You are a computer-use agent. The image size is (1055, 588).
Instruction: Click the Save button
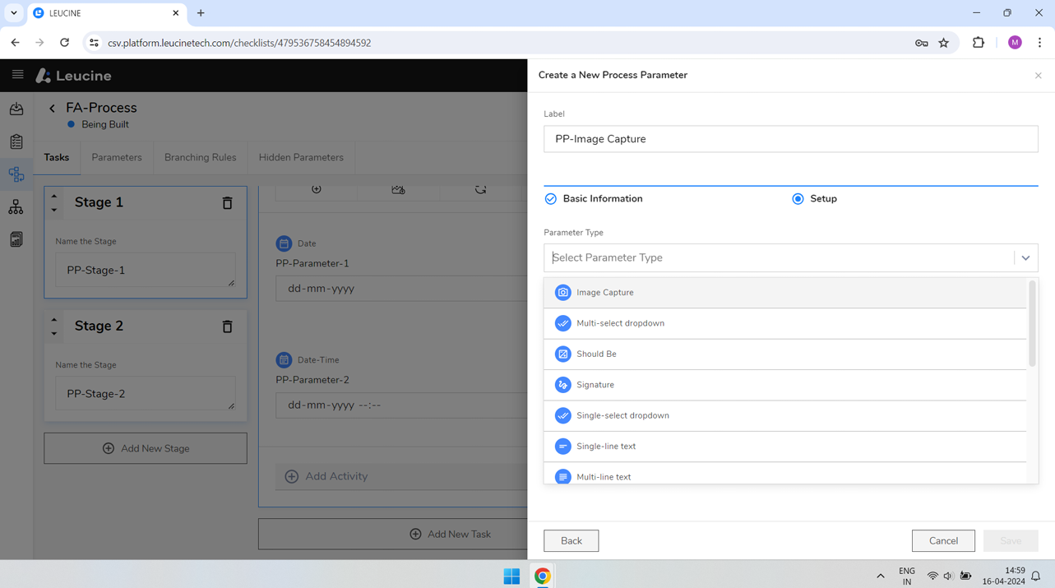(1011, 541)
